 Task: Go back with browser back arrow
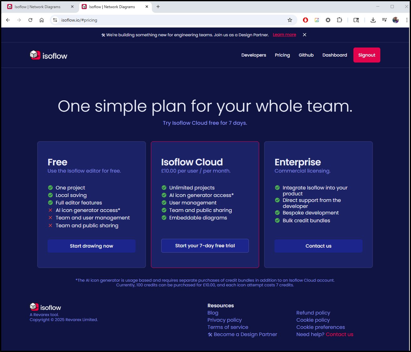pyautogui.click(x=8, y=20)
